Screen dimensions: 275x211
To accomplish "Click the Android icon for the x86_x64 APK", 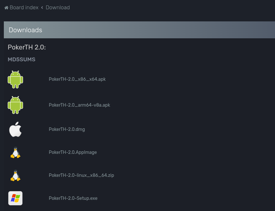I will click(x=15, y=79).
